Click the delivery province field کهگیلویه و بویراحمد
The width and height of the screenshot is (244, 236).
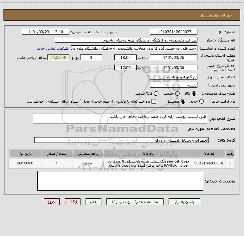click(174, 77)
